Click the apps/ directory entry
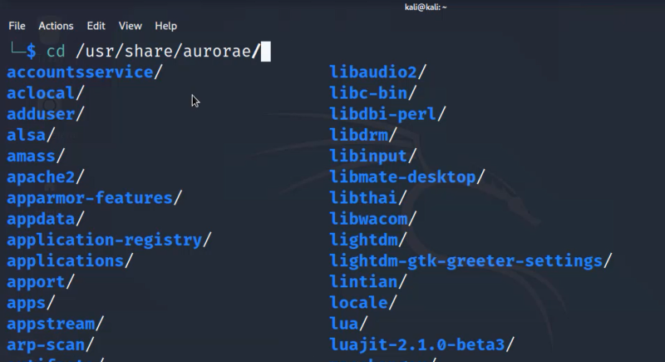 (x=31, y=303)
